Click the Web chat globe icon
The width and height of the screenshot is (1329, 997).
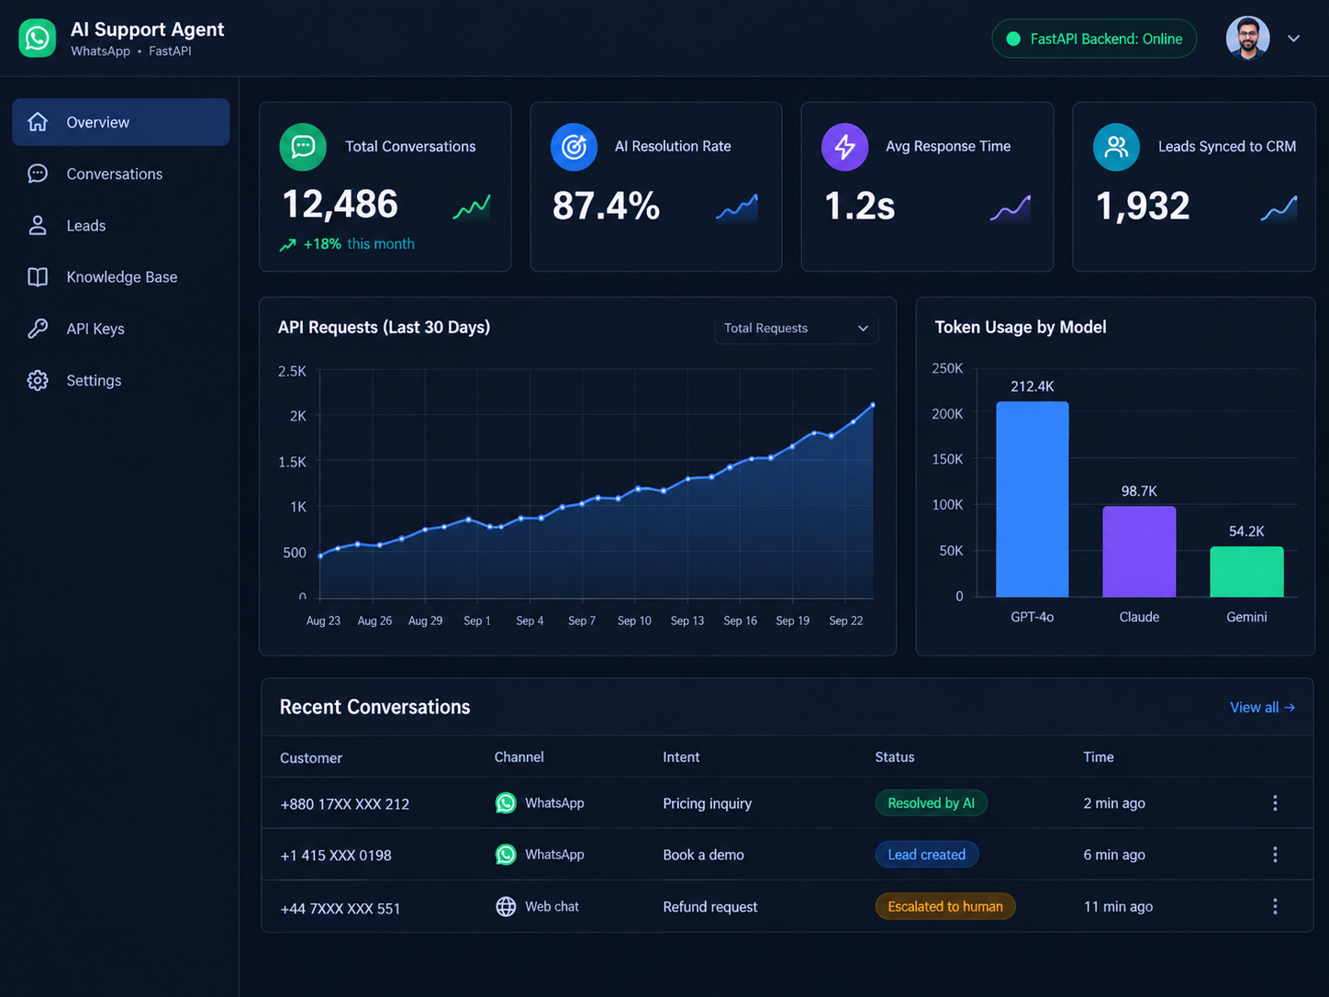506,906
